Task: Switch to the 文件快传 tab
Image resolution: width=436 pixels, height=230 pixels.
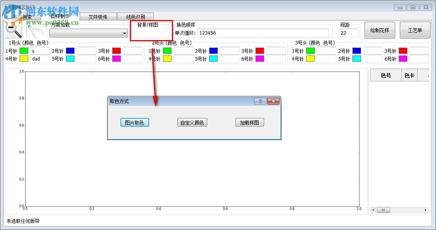Action: click(97, 17)
